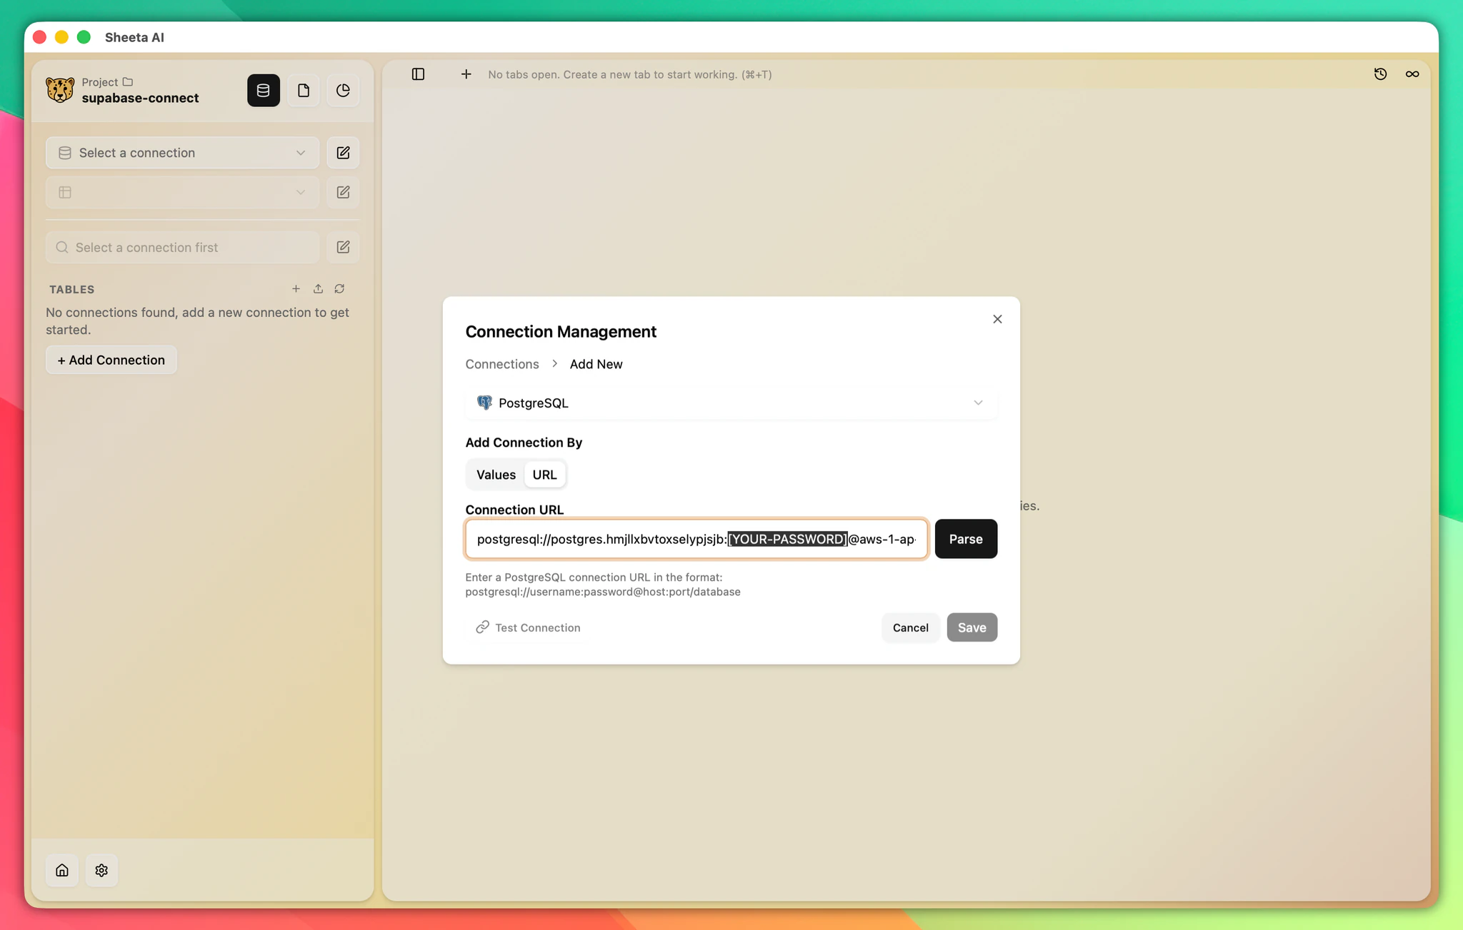1463x930 pixels.
Task: Go back to Connections breadcrumb
Action: coord(502,364)
